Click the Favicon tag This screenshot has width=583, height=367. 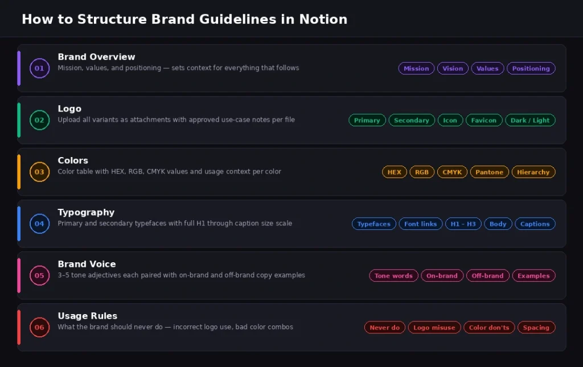click(x=484, y=121)
